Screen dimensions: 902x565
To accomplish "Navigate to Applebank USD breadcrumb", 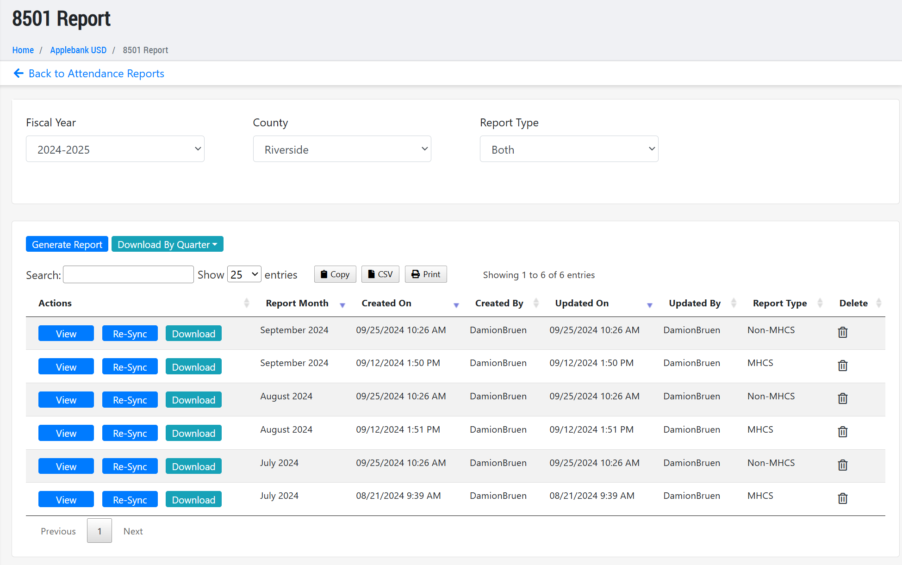I will pos(78,50).
